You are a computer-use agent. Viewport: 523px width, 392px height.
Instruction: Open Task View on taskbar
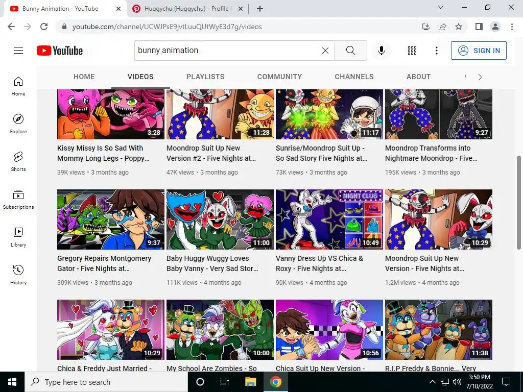click(225, 382)
